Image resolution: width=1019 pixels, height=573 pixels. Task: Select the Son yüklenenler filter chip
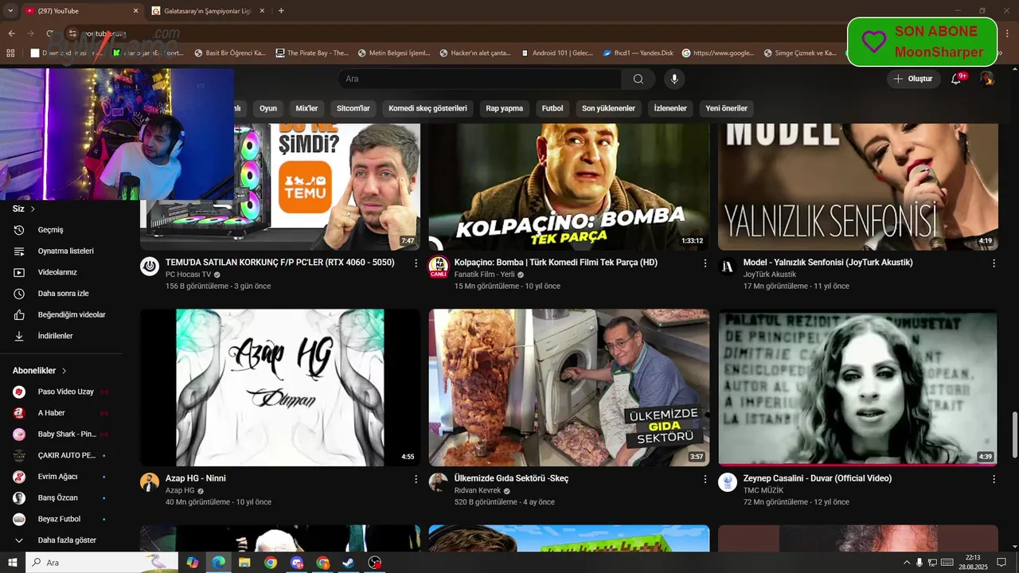(608, 108)
